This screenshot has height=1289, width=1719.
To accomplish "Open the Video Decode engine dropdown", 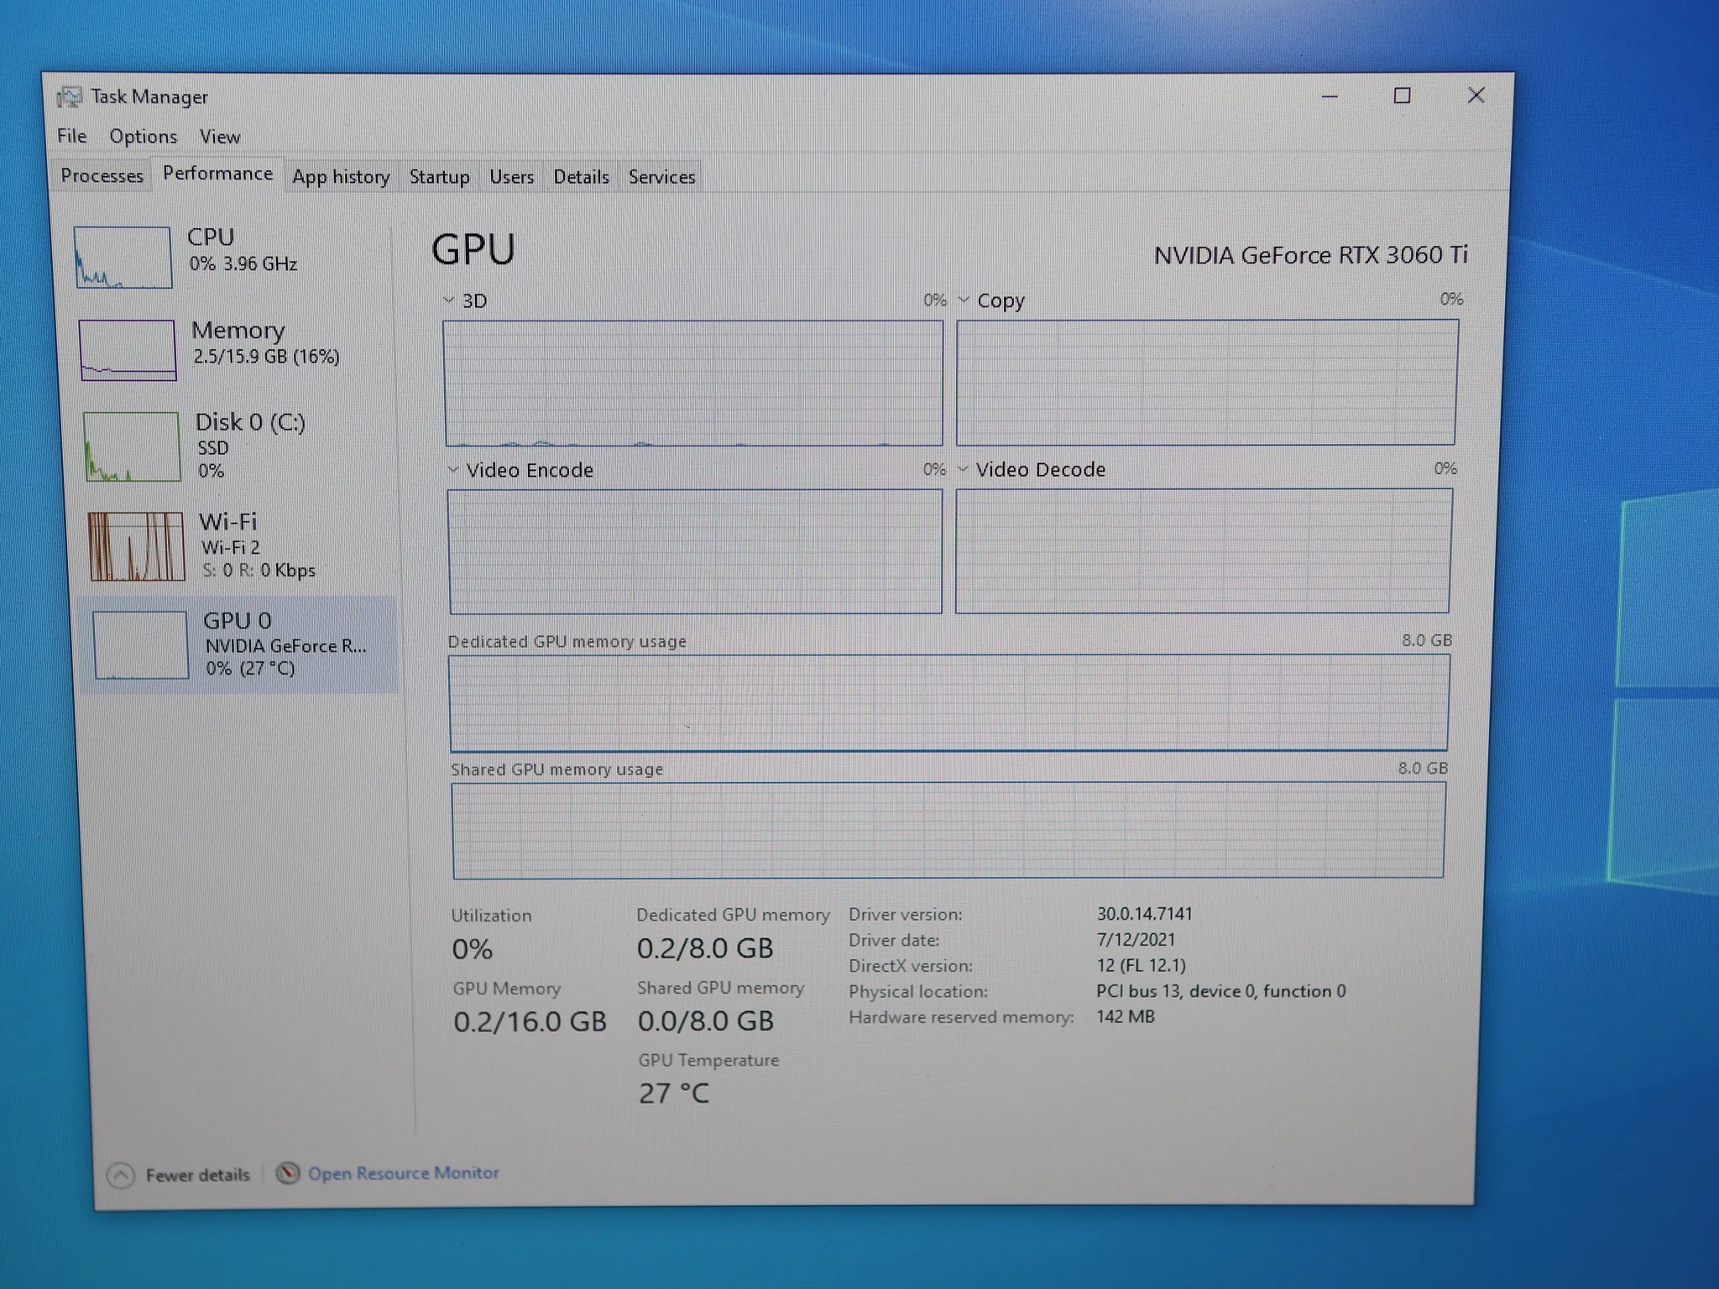I will point(963,468).
